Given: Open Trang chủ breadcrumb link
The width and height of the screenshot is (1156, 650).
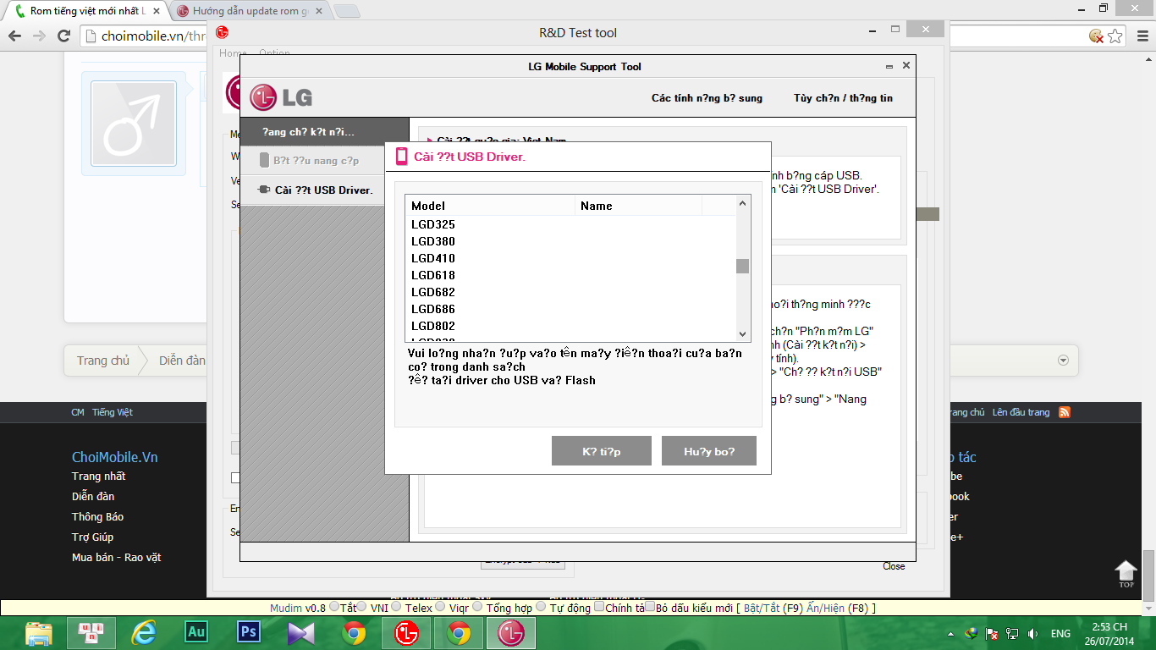Looking at the screenshot, I should 103,361.
